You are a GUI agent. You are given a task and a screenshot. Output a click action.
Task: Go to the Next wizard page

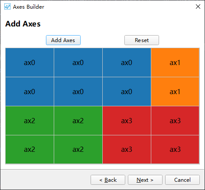(145, 180)
